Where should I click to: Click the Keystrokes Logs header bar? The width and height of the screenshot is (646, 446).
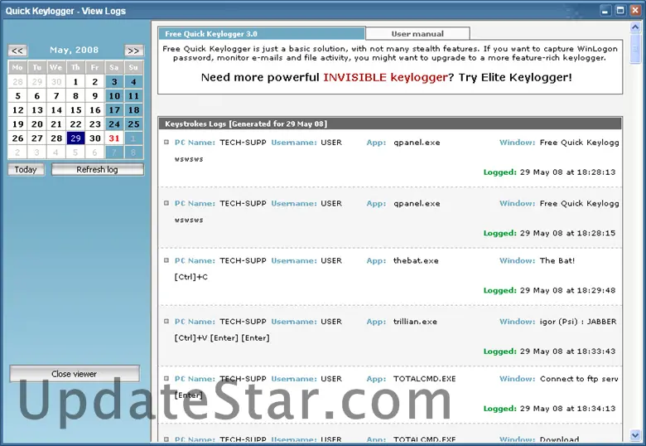point(390,124)
